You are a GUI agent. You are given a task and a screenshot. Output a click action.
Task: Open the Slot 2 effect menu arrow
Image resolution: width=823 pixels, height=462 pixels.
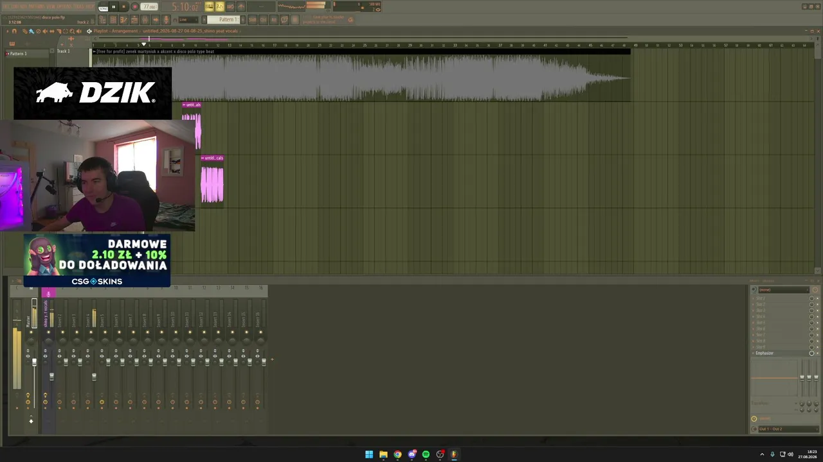pos(754,304)
